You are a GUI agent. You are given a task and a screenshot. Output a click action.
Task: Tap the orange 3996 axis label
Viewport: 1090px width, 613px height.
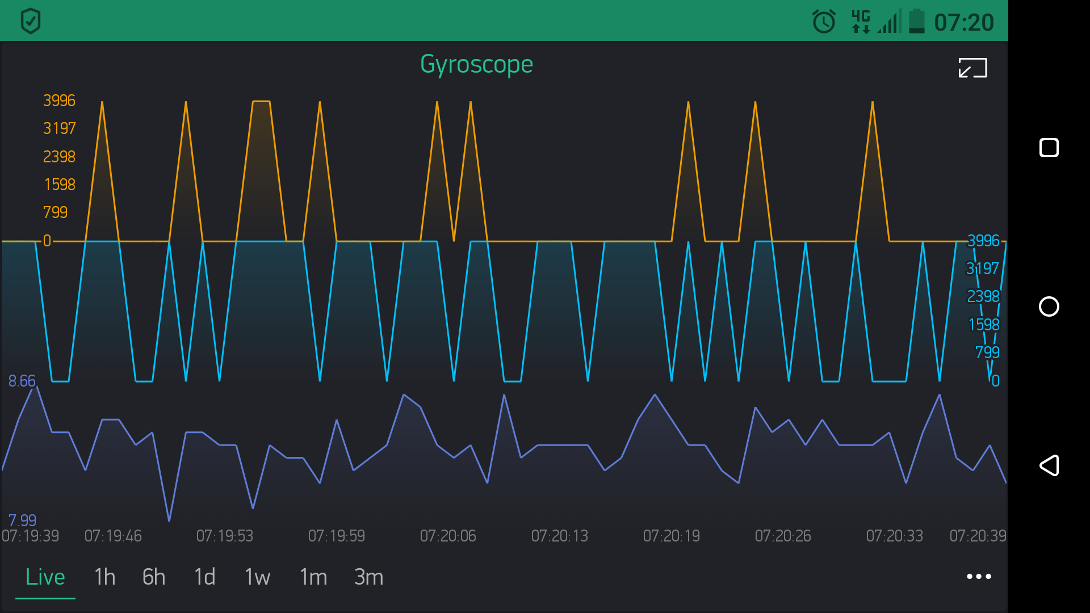59,100
